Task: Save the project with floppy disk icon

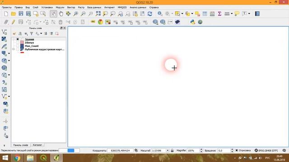Action: pyautogui.click(x=21, y=14)
